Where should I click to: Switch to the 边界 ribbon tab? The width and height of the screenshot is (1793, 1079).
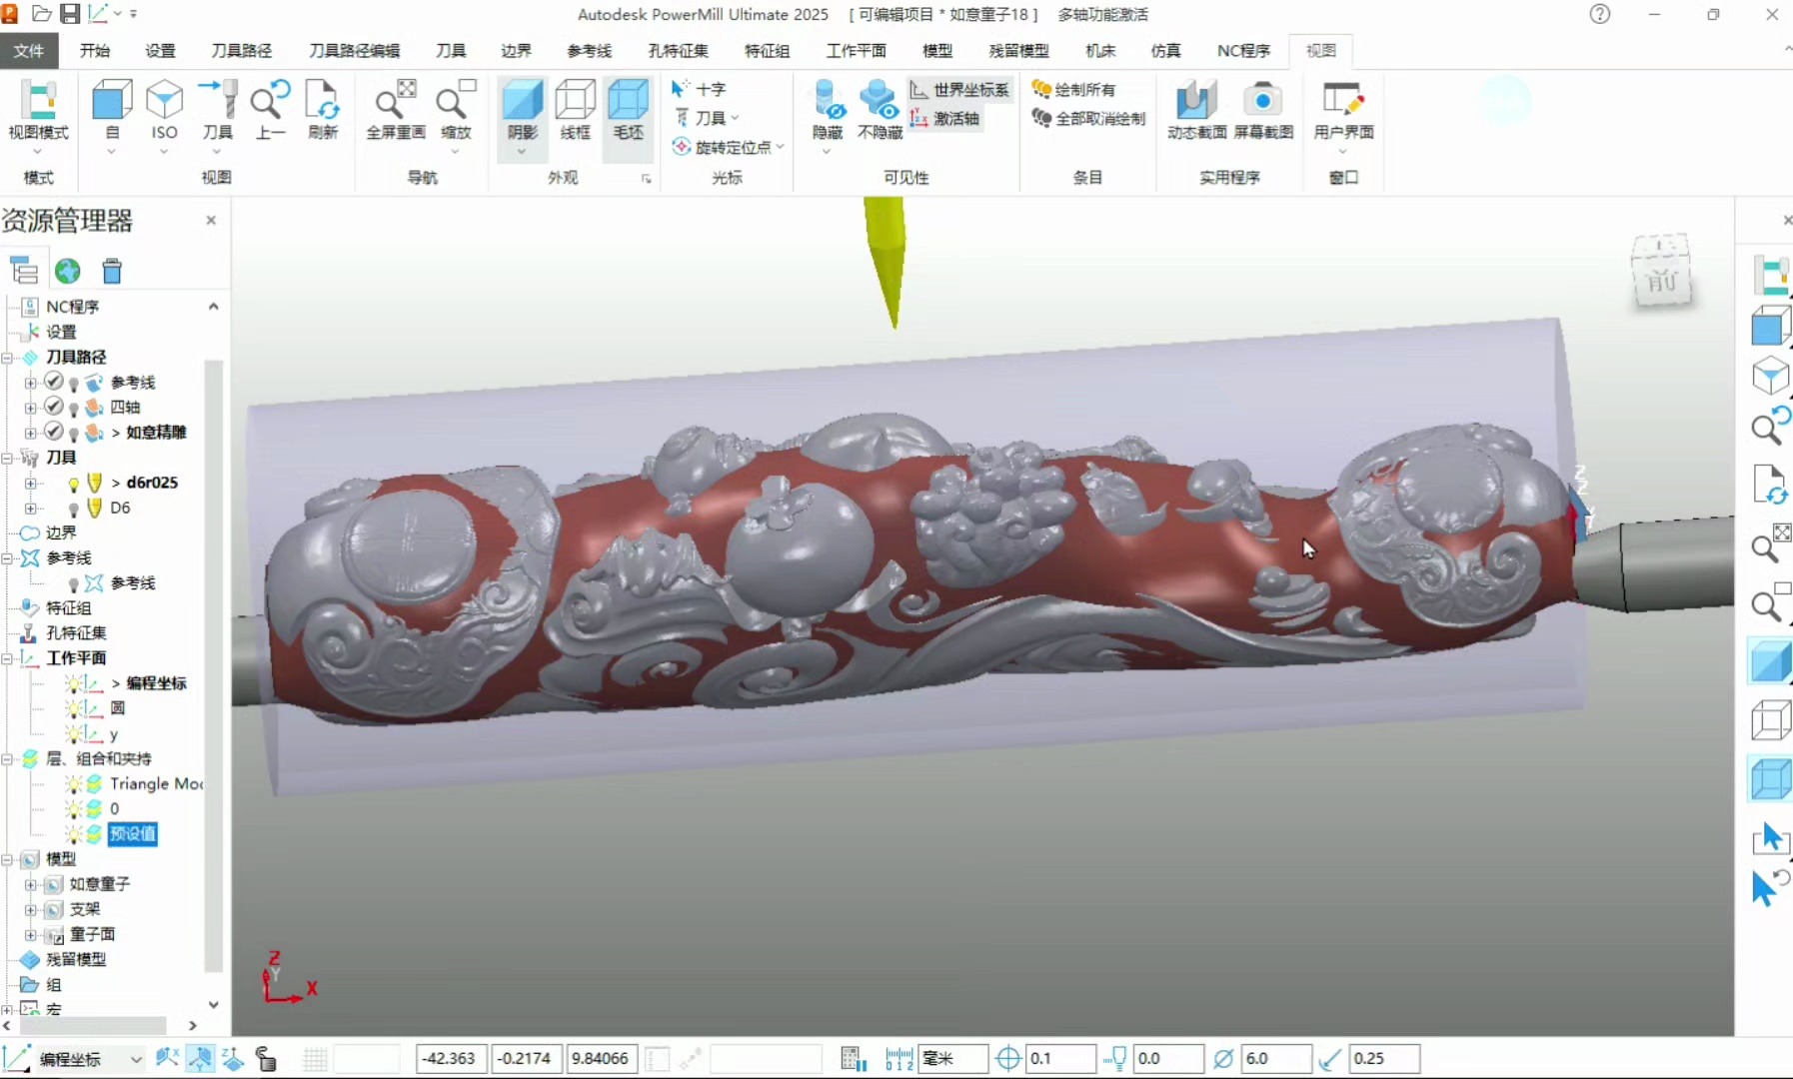[516, 50]
